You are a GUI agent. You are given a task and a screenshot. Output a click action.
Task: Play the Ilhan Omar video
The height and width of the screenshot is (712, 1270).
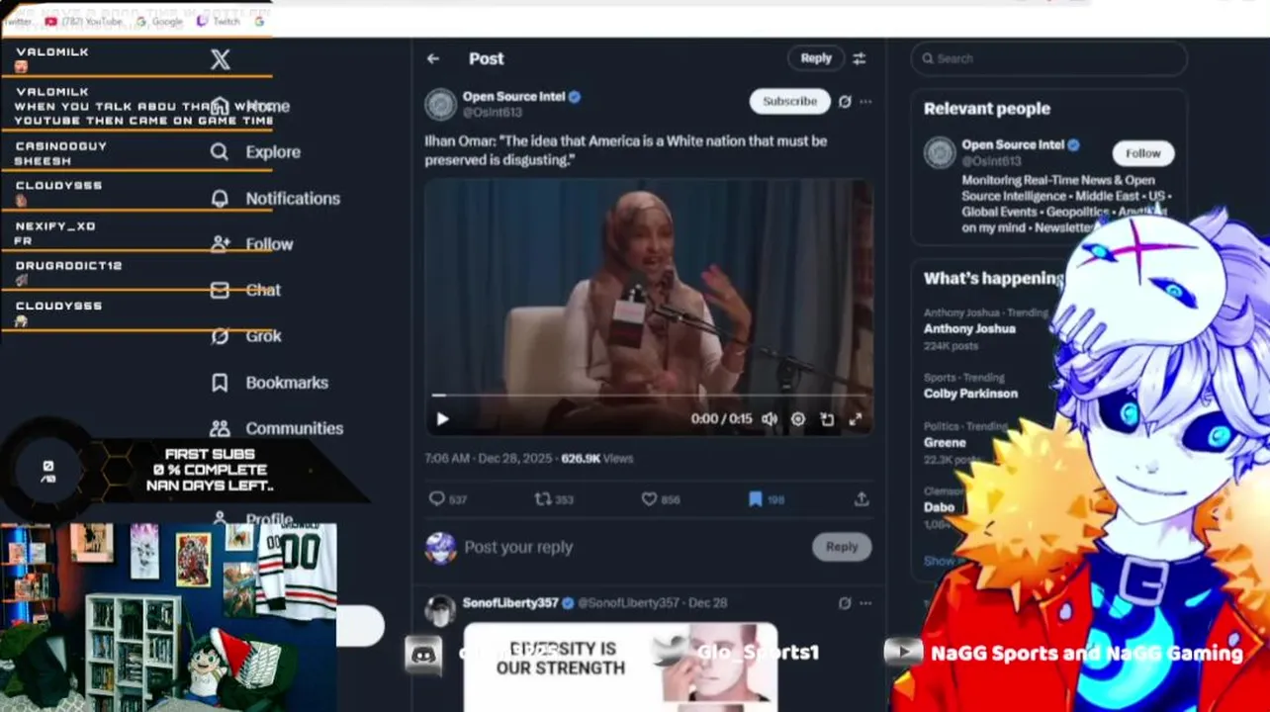pyautogui.click(x=442, y=419)
